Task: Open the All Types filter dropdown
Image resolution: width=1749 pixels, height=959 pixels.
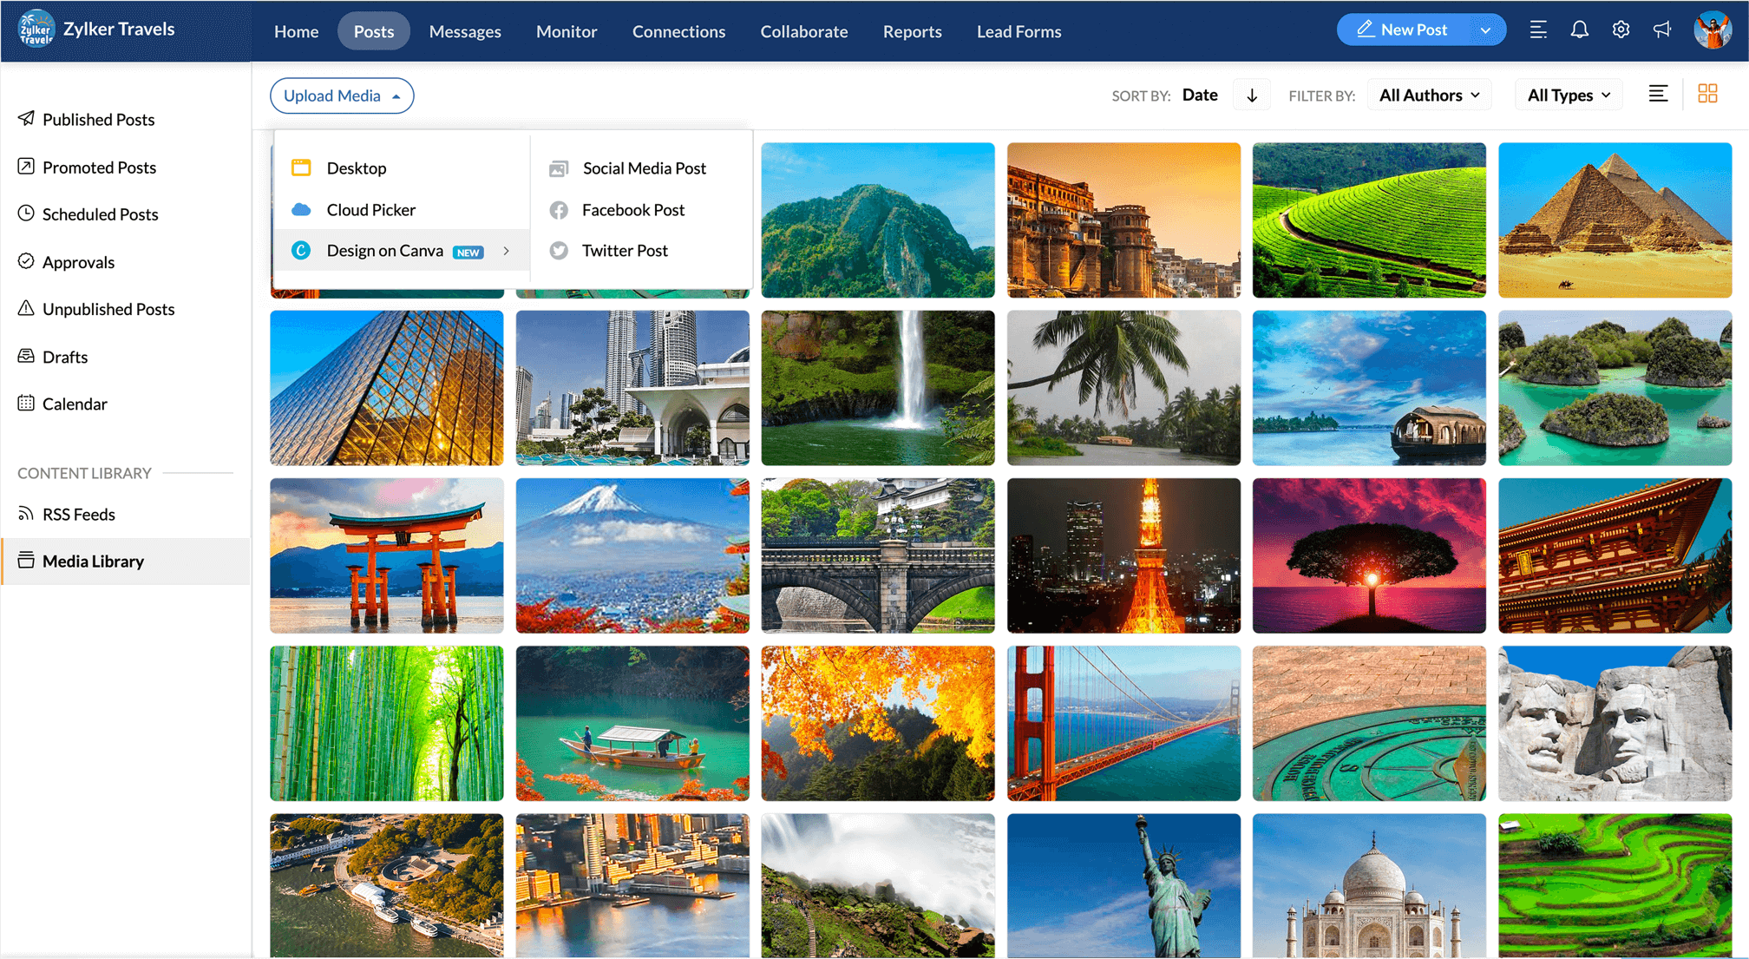Action: point(1568,95)
